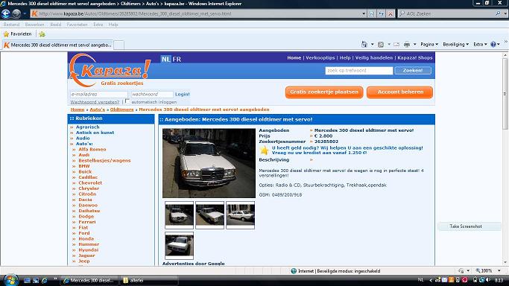Launch Internet Explorer from quick launch
Image resolution: width=509 pixels, height=286 pixels.
point(45,280)
